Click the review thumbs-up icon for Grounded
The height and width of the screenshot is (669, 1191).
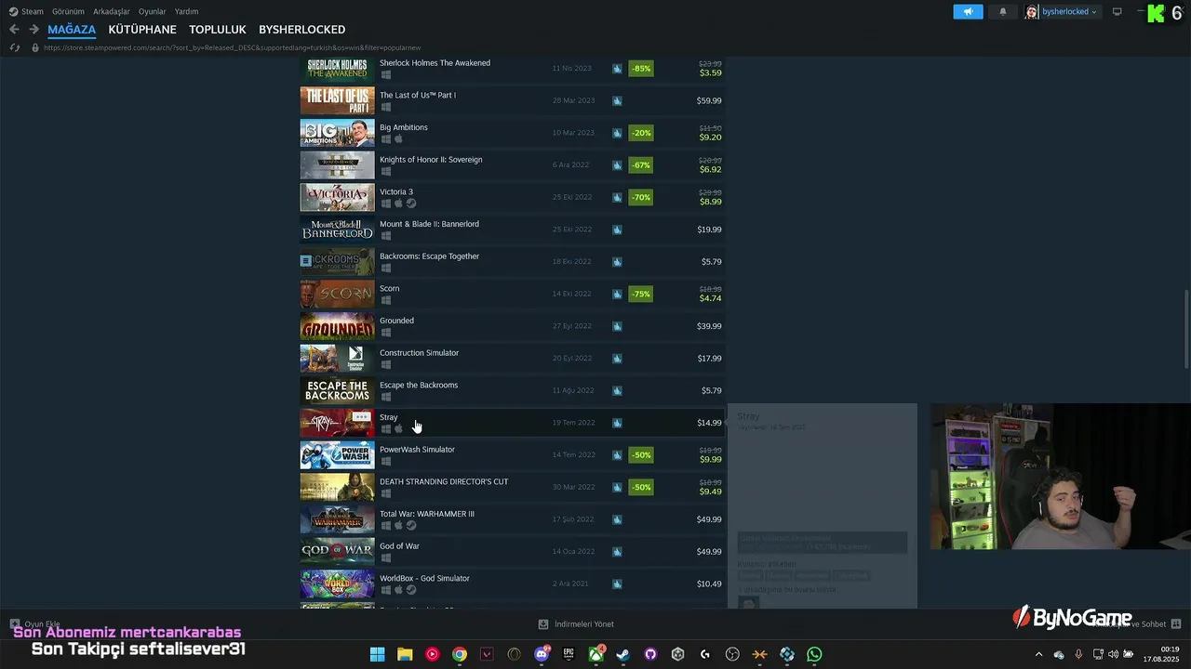point(617,326)
